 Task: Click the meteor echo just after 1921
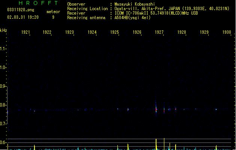(x=35, y=111)
